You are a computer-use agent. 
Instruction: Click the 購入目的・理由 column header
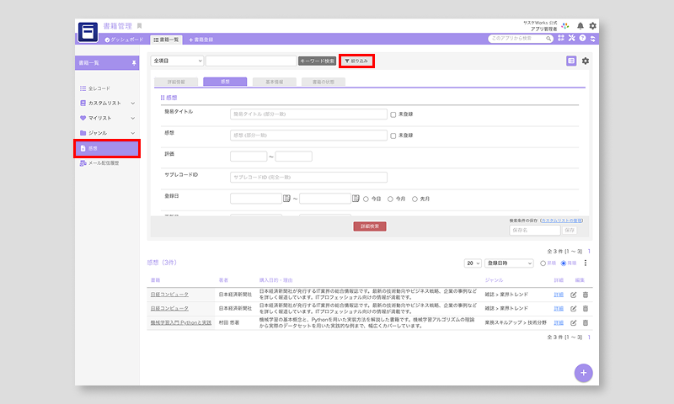pos(276,280)
